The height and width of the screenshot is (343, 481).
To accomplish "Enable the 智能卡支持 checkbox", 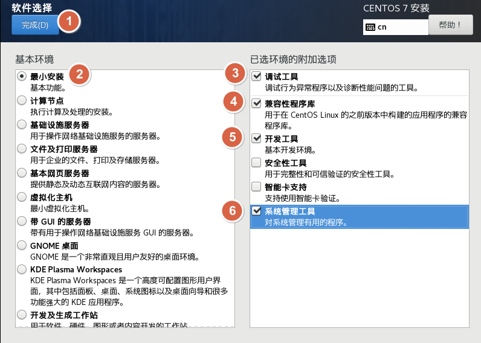I will pos(256,187).
